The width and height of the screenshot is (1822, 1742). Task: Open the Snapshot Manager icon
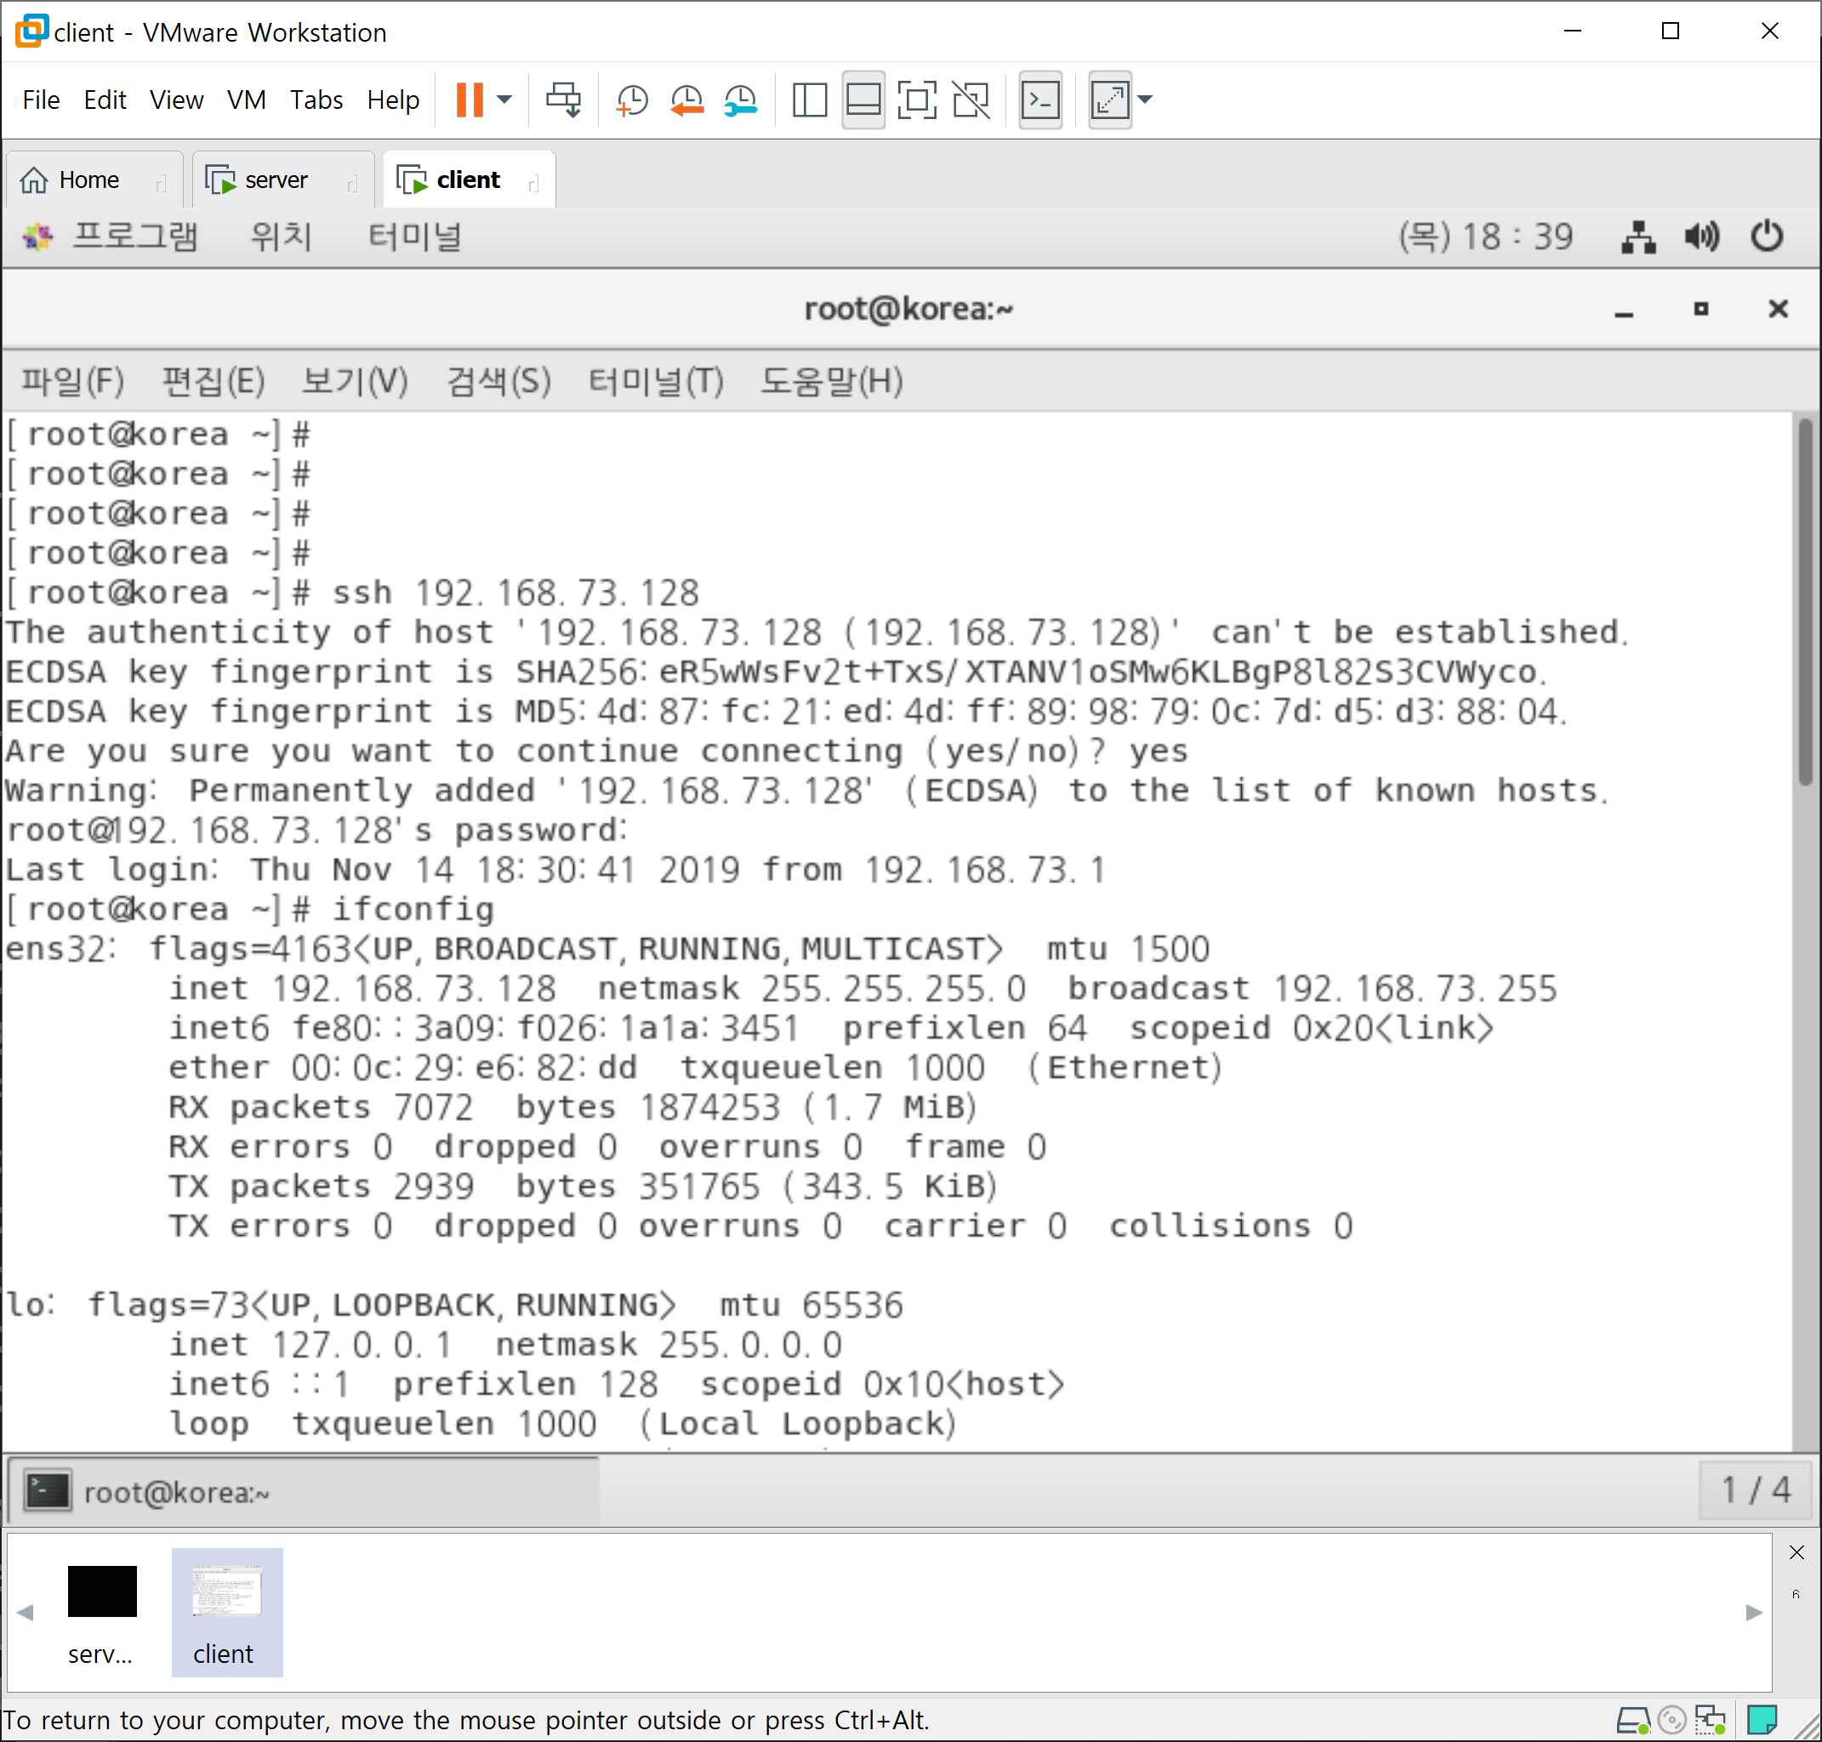[x=741, y=100]
